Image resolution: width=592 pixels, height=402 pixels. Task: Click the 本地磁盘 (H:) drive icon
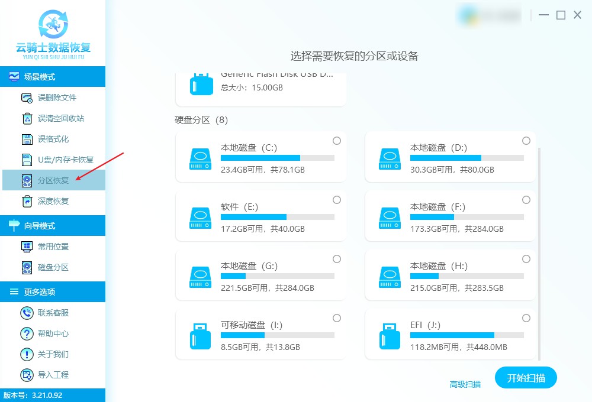(x=390, y=277)
